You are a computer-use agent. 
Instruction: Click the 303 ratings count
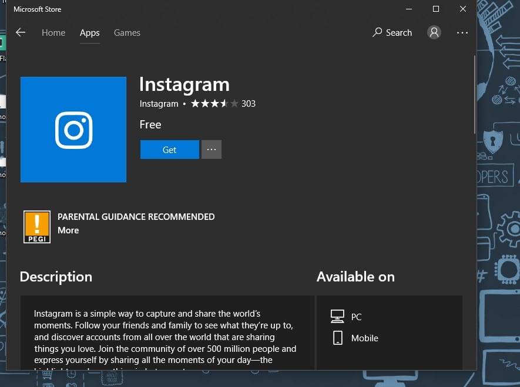coord(249,104)
